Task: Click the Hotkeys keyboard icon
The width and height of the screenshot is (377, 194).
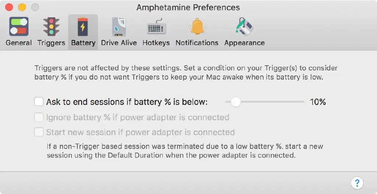Action: (156, 27)
